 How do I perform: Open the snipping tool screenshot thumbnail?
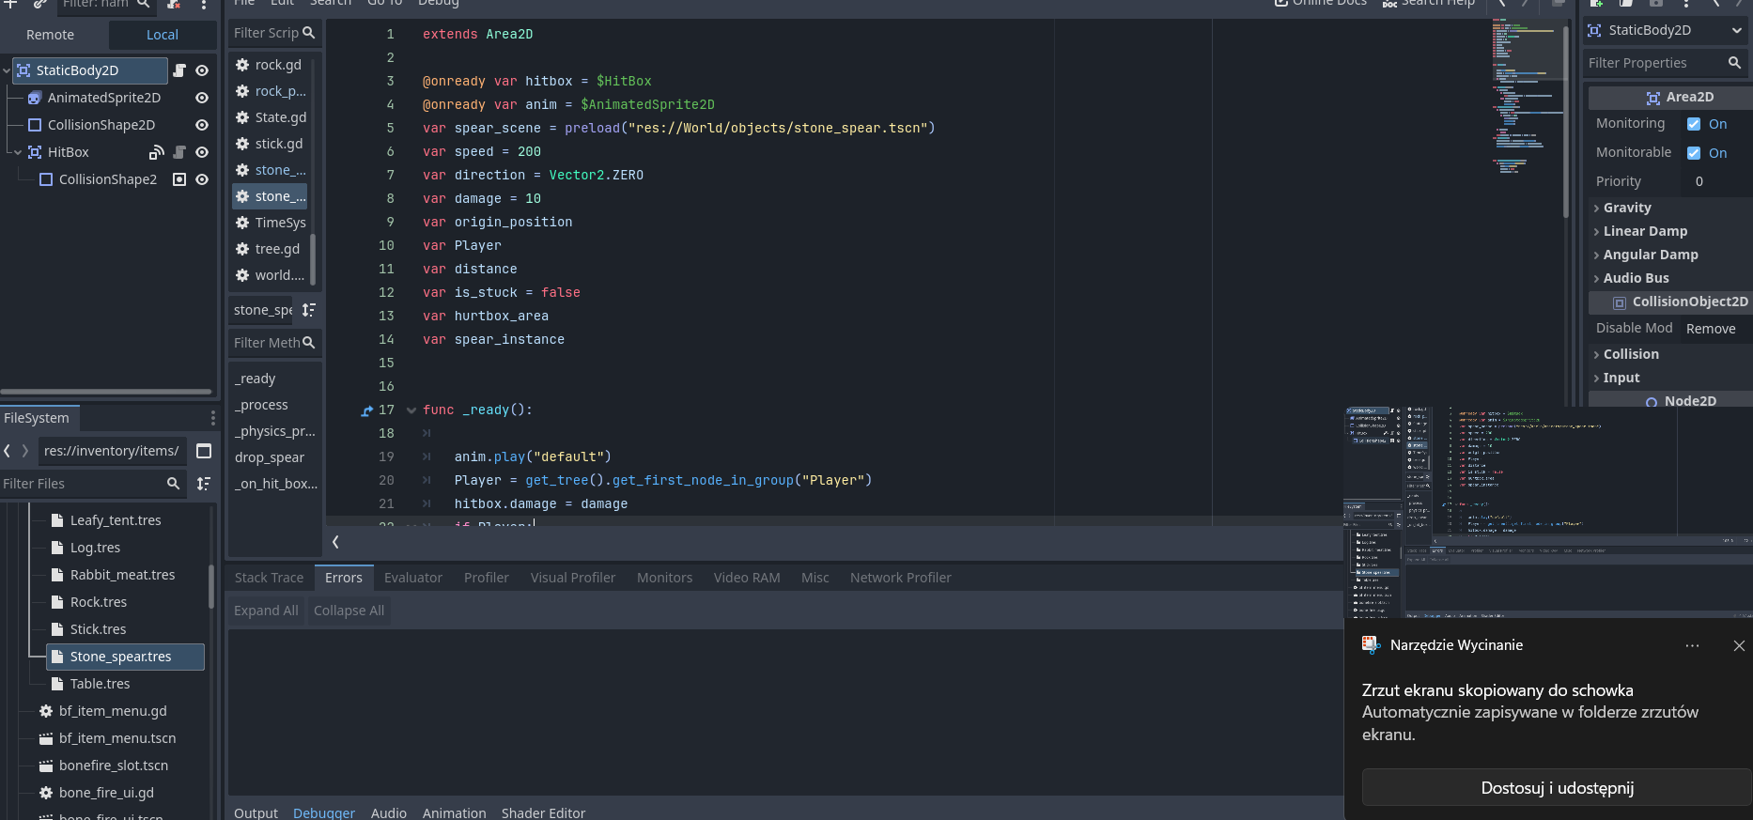(1548, 512)
